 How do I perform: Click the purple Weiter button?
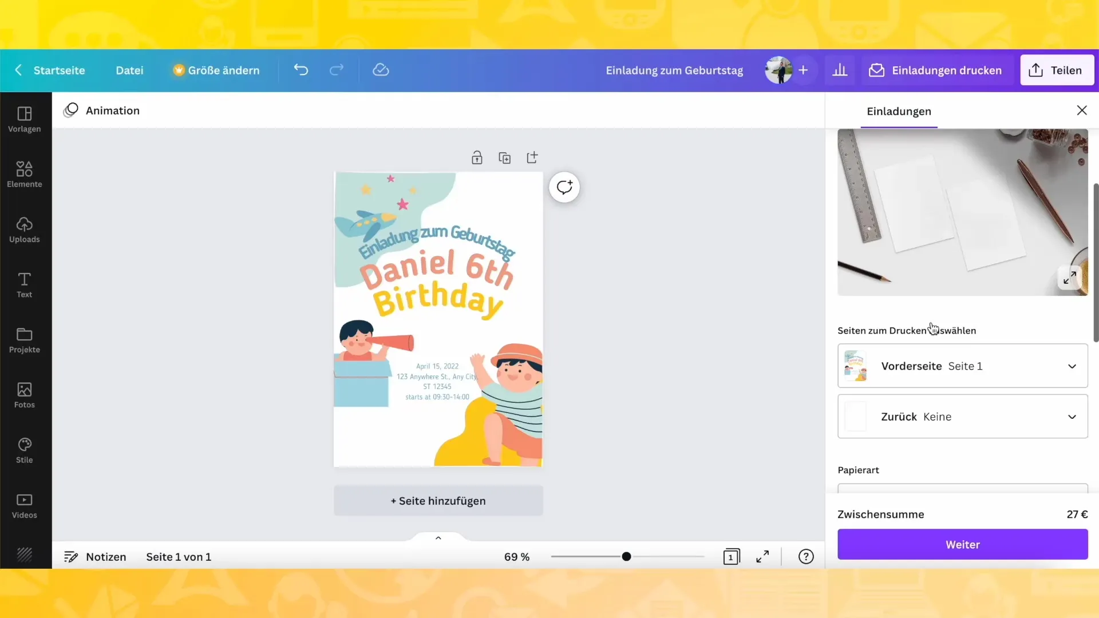coord(962,545)
